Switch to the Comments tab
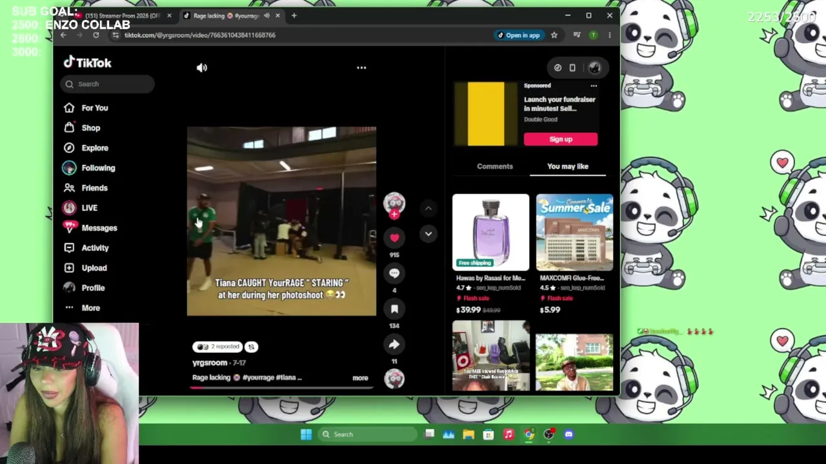 point(495,166)
